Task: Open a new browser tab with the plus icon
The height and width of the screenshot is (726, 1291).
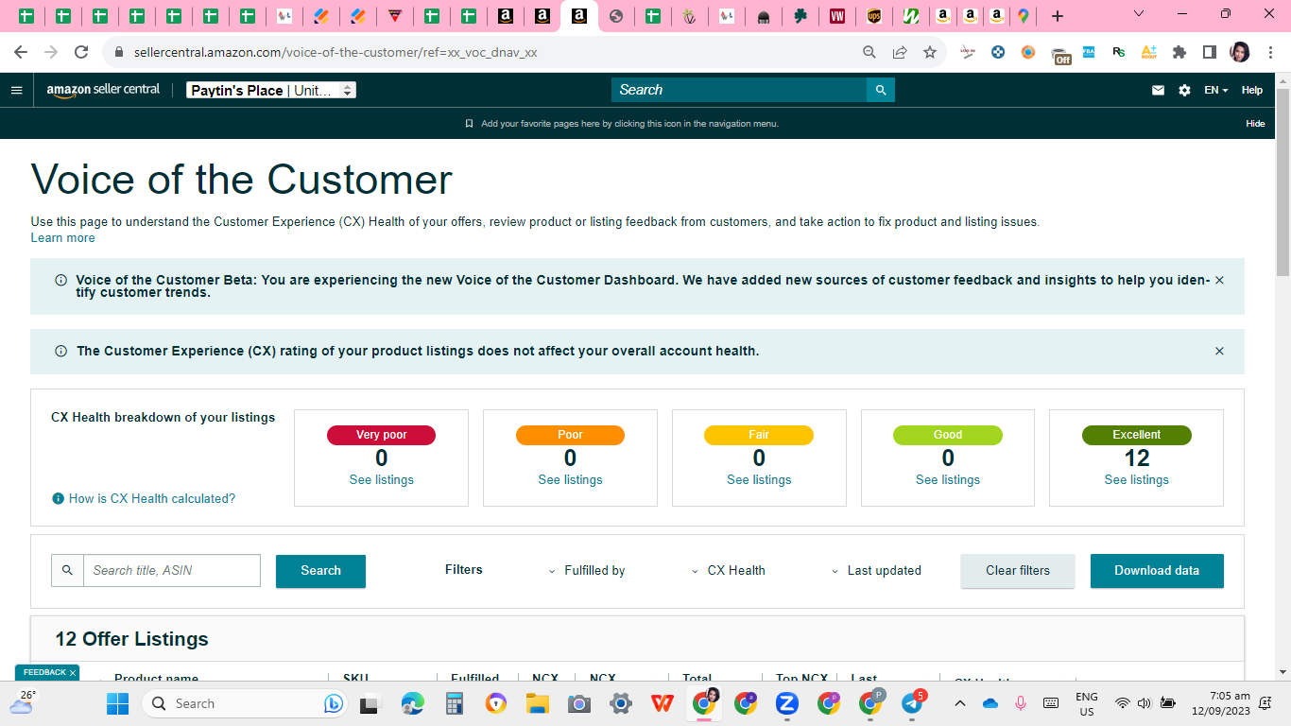Action: click(x=1057, y=16)
